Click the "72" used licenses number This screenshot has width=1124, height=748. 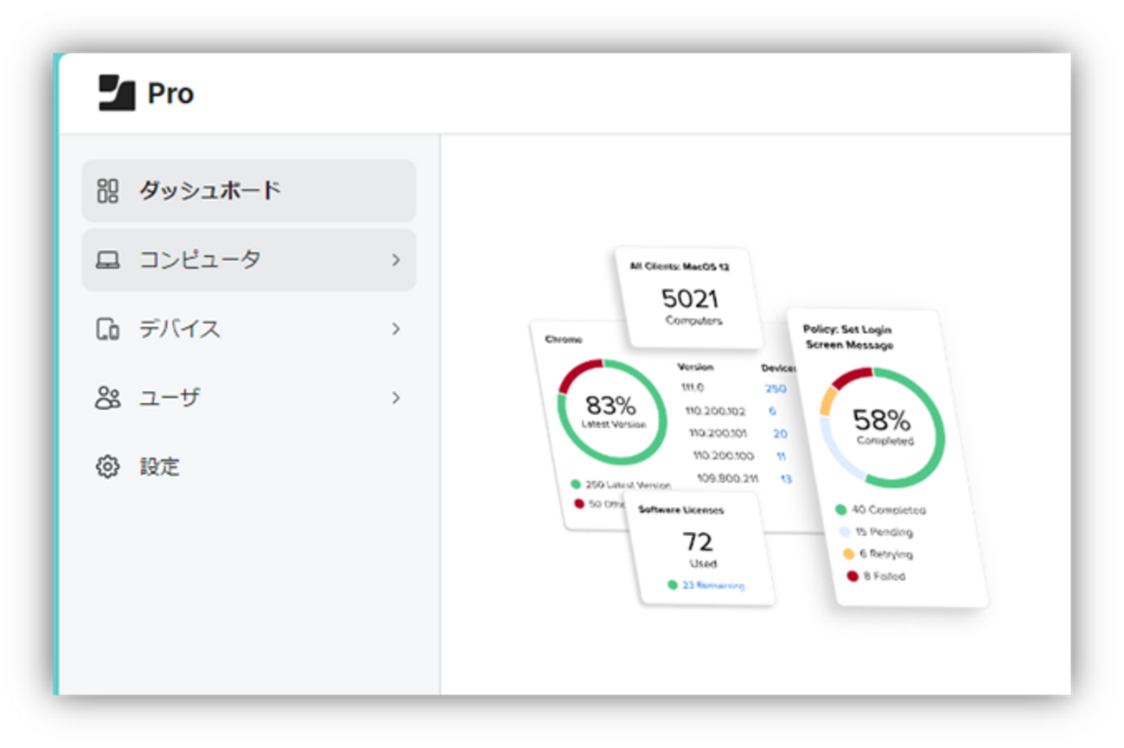(x=698, y=542)
